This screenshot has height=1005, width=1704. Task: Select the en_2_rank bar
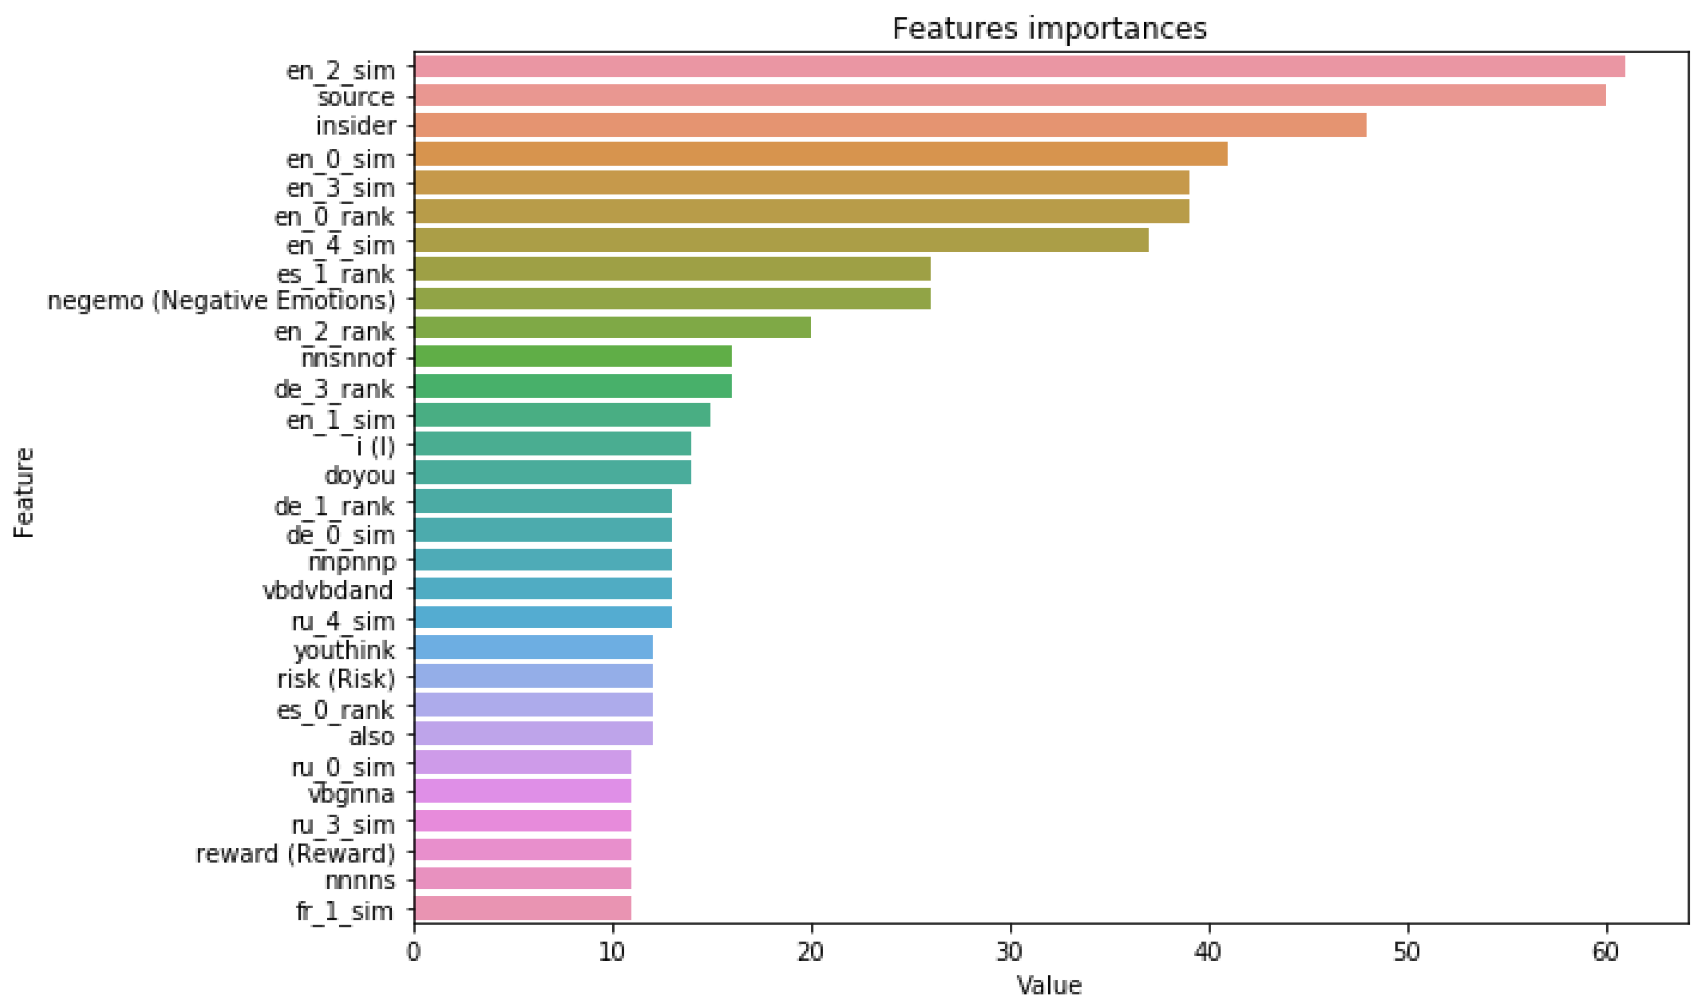click(x=612, y=328)
